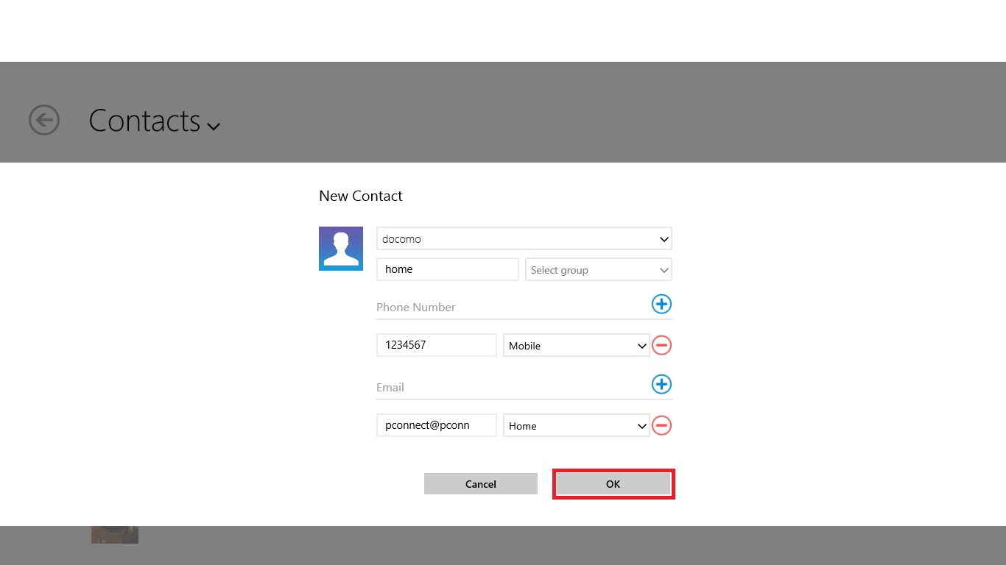Click the Email section label
Screen dimensions: 1006x565
pyautogui.click(x=390, y=388)
